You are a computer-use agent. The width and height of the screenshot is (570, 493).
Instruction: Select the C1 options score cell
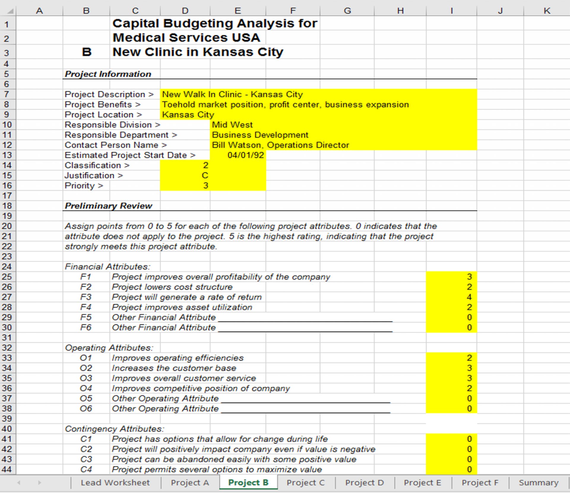[451, 439]
